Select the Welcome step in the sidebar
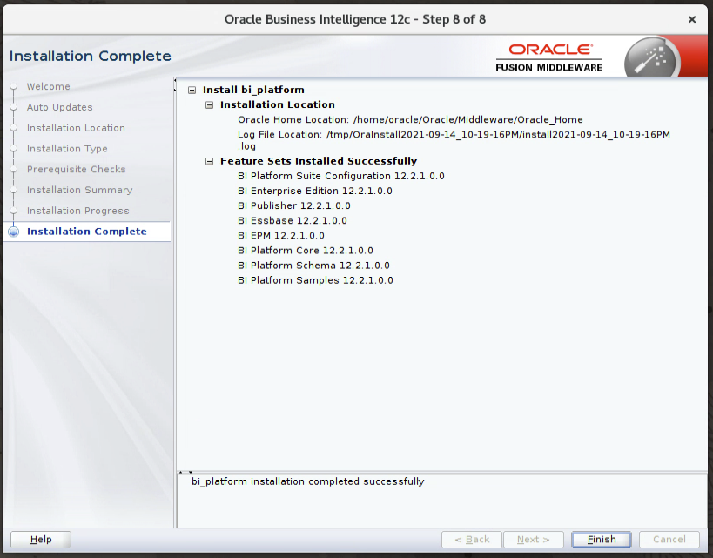Image resolution: width=713 pixels, height=558 pixels. click(x=48, y=86)
